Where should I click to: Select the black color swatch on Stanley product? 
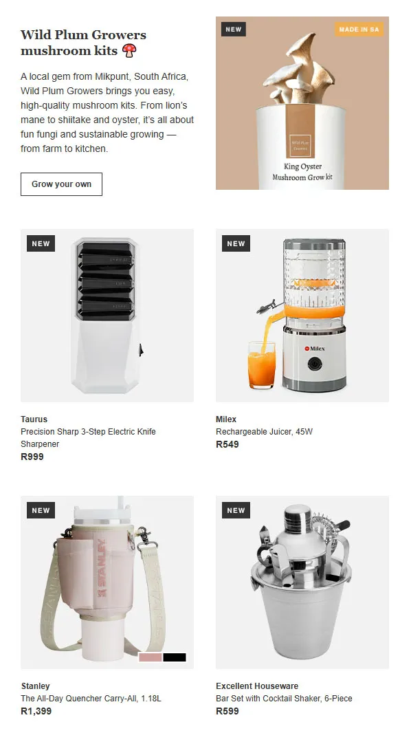(175, 657)
